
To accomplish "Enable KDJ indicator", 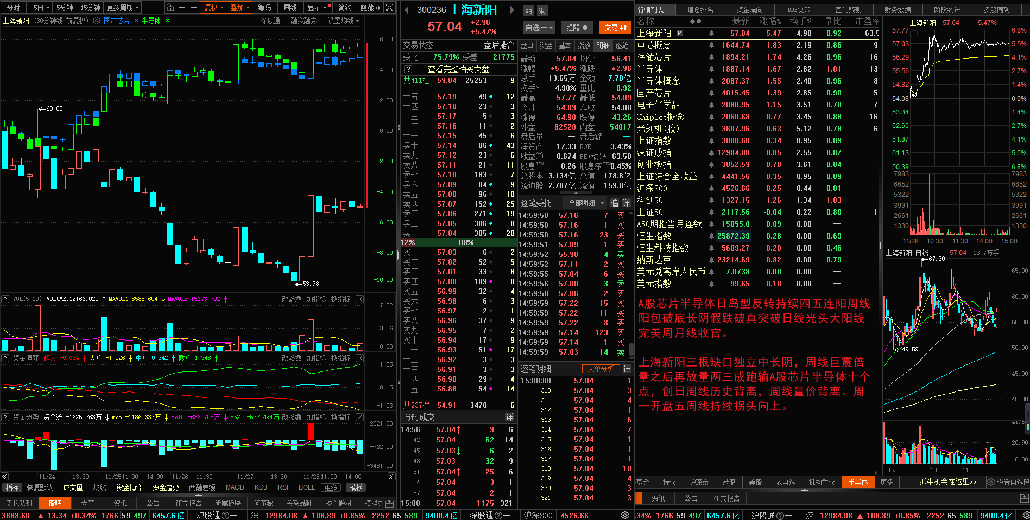I will coord(261,487).
